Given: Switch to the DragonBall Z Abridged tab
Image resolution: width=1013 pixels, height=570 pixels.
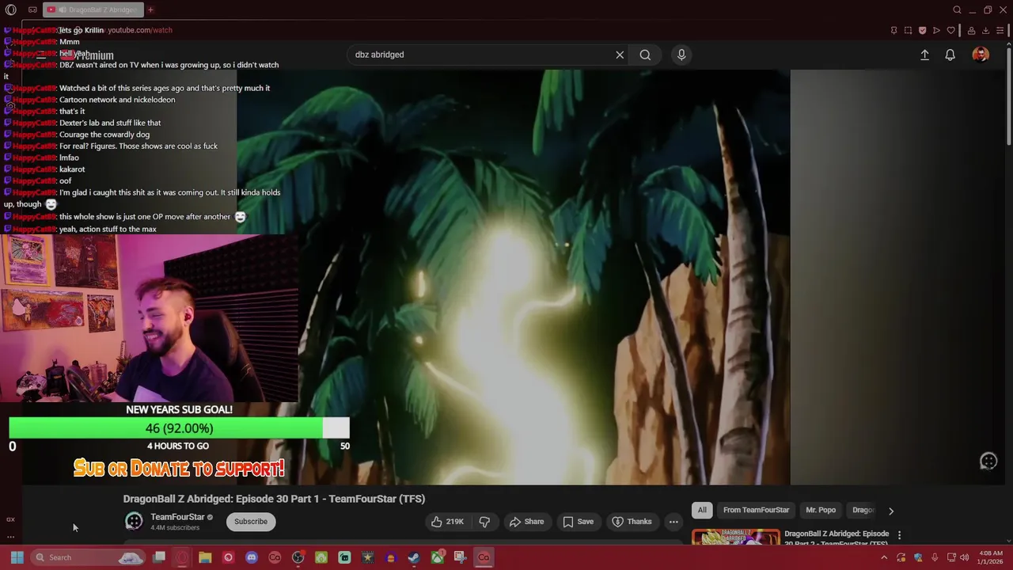Looking at the screenshot, I should 92,9.
